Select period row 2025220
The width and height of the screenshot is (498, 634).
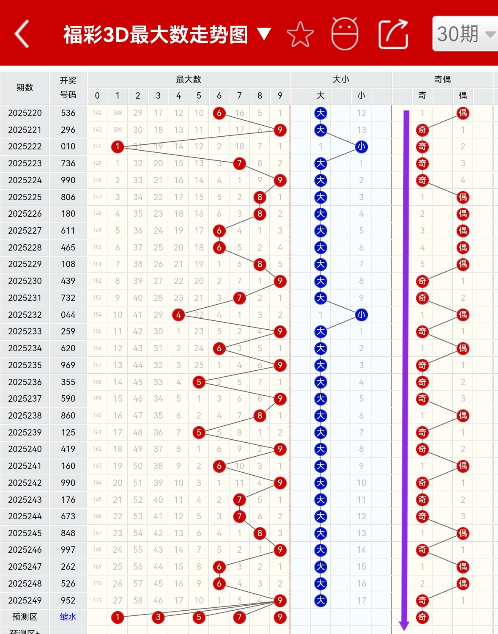point(25,113)
